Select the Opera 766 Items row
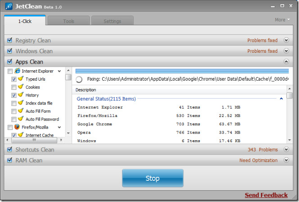 pyautogui.click(x=159, y=133)
